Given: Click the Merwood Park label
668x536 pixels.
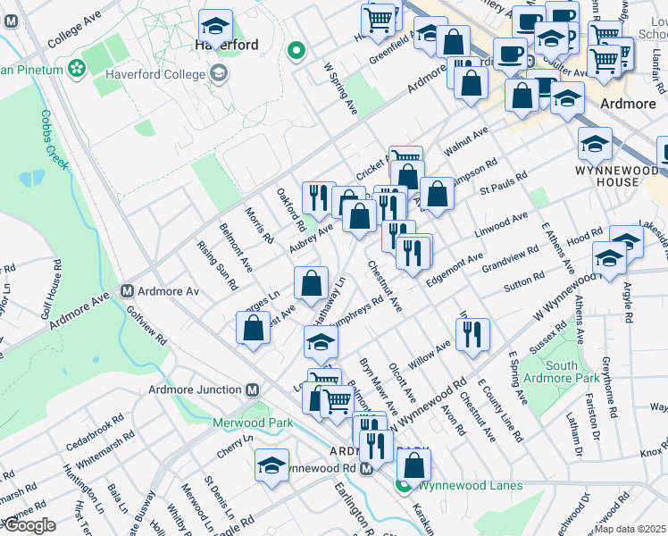Looking at the screenshot, I should pyautogui.click(x=253, y=423).
